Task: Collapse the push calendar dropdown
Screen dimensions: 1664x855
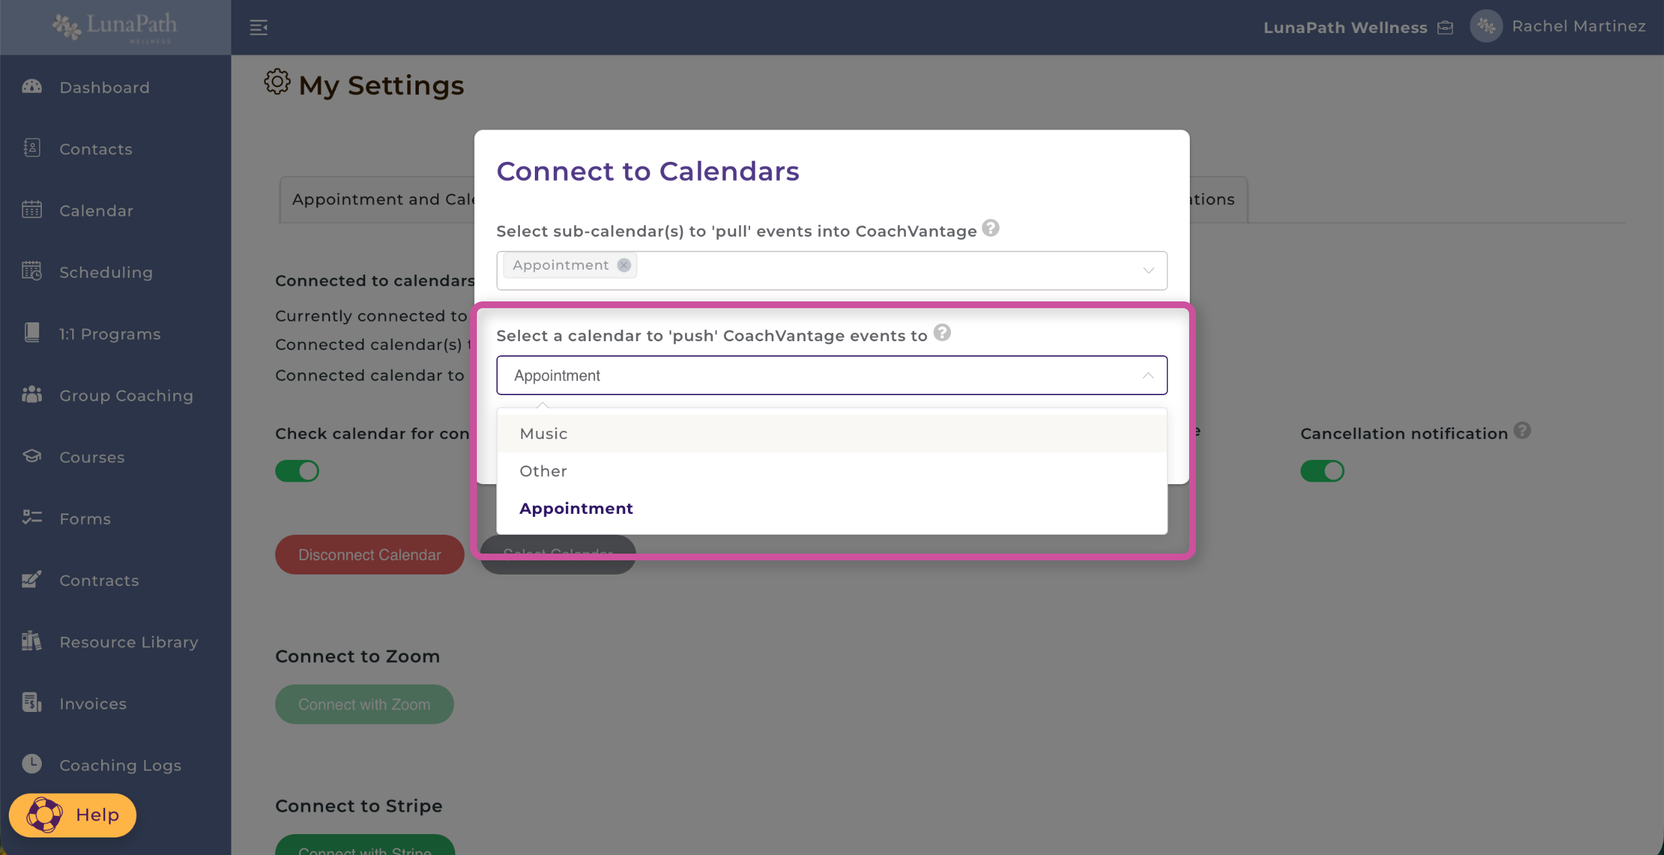Action: pos(1148,376)
